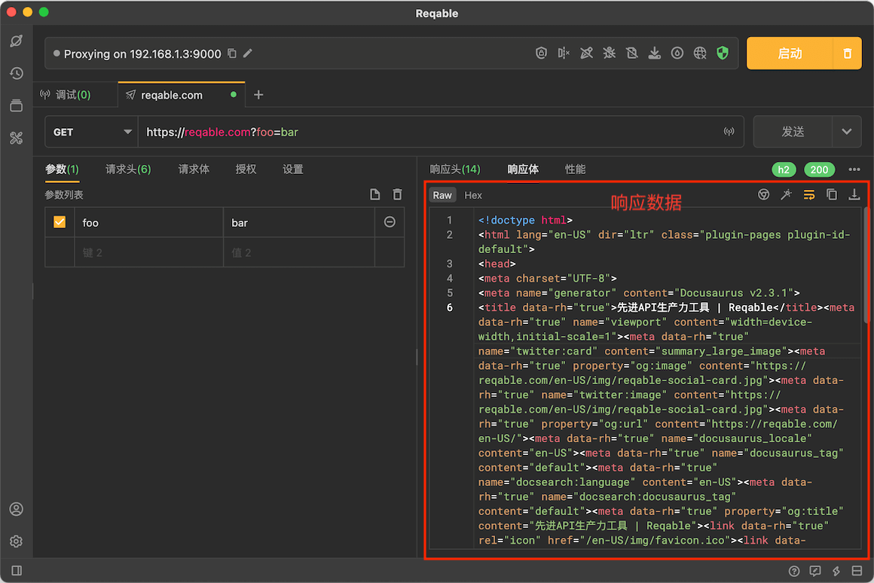
Task: Toggle the green SSL shield icon
Action: pyautogui.click(x=723, y=53)
